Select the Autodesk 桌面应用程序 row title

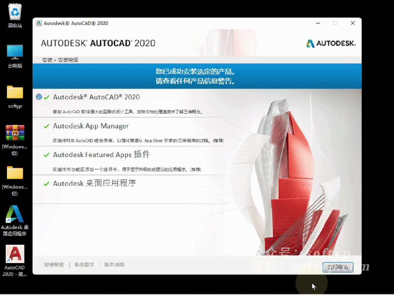[x=94, y=183]
